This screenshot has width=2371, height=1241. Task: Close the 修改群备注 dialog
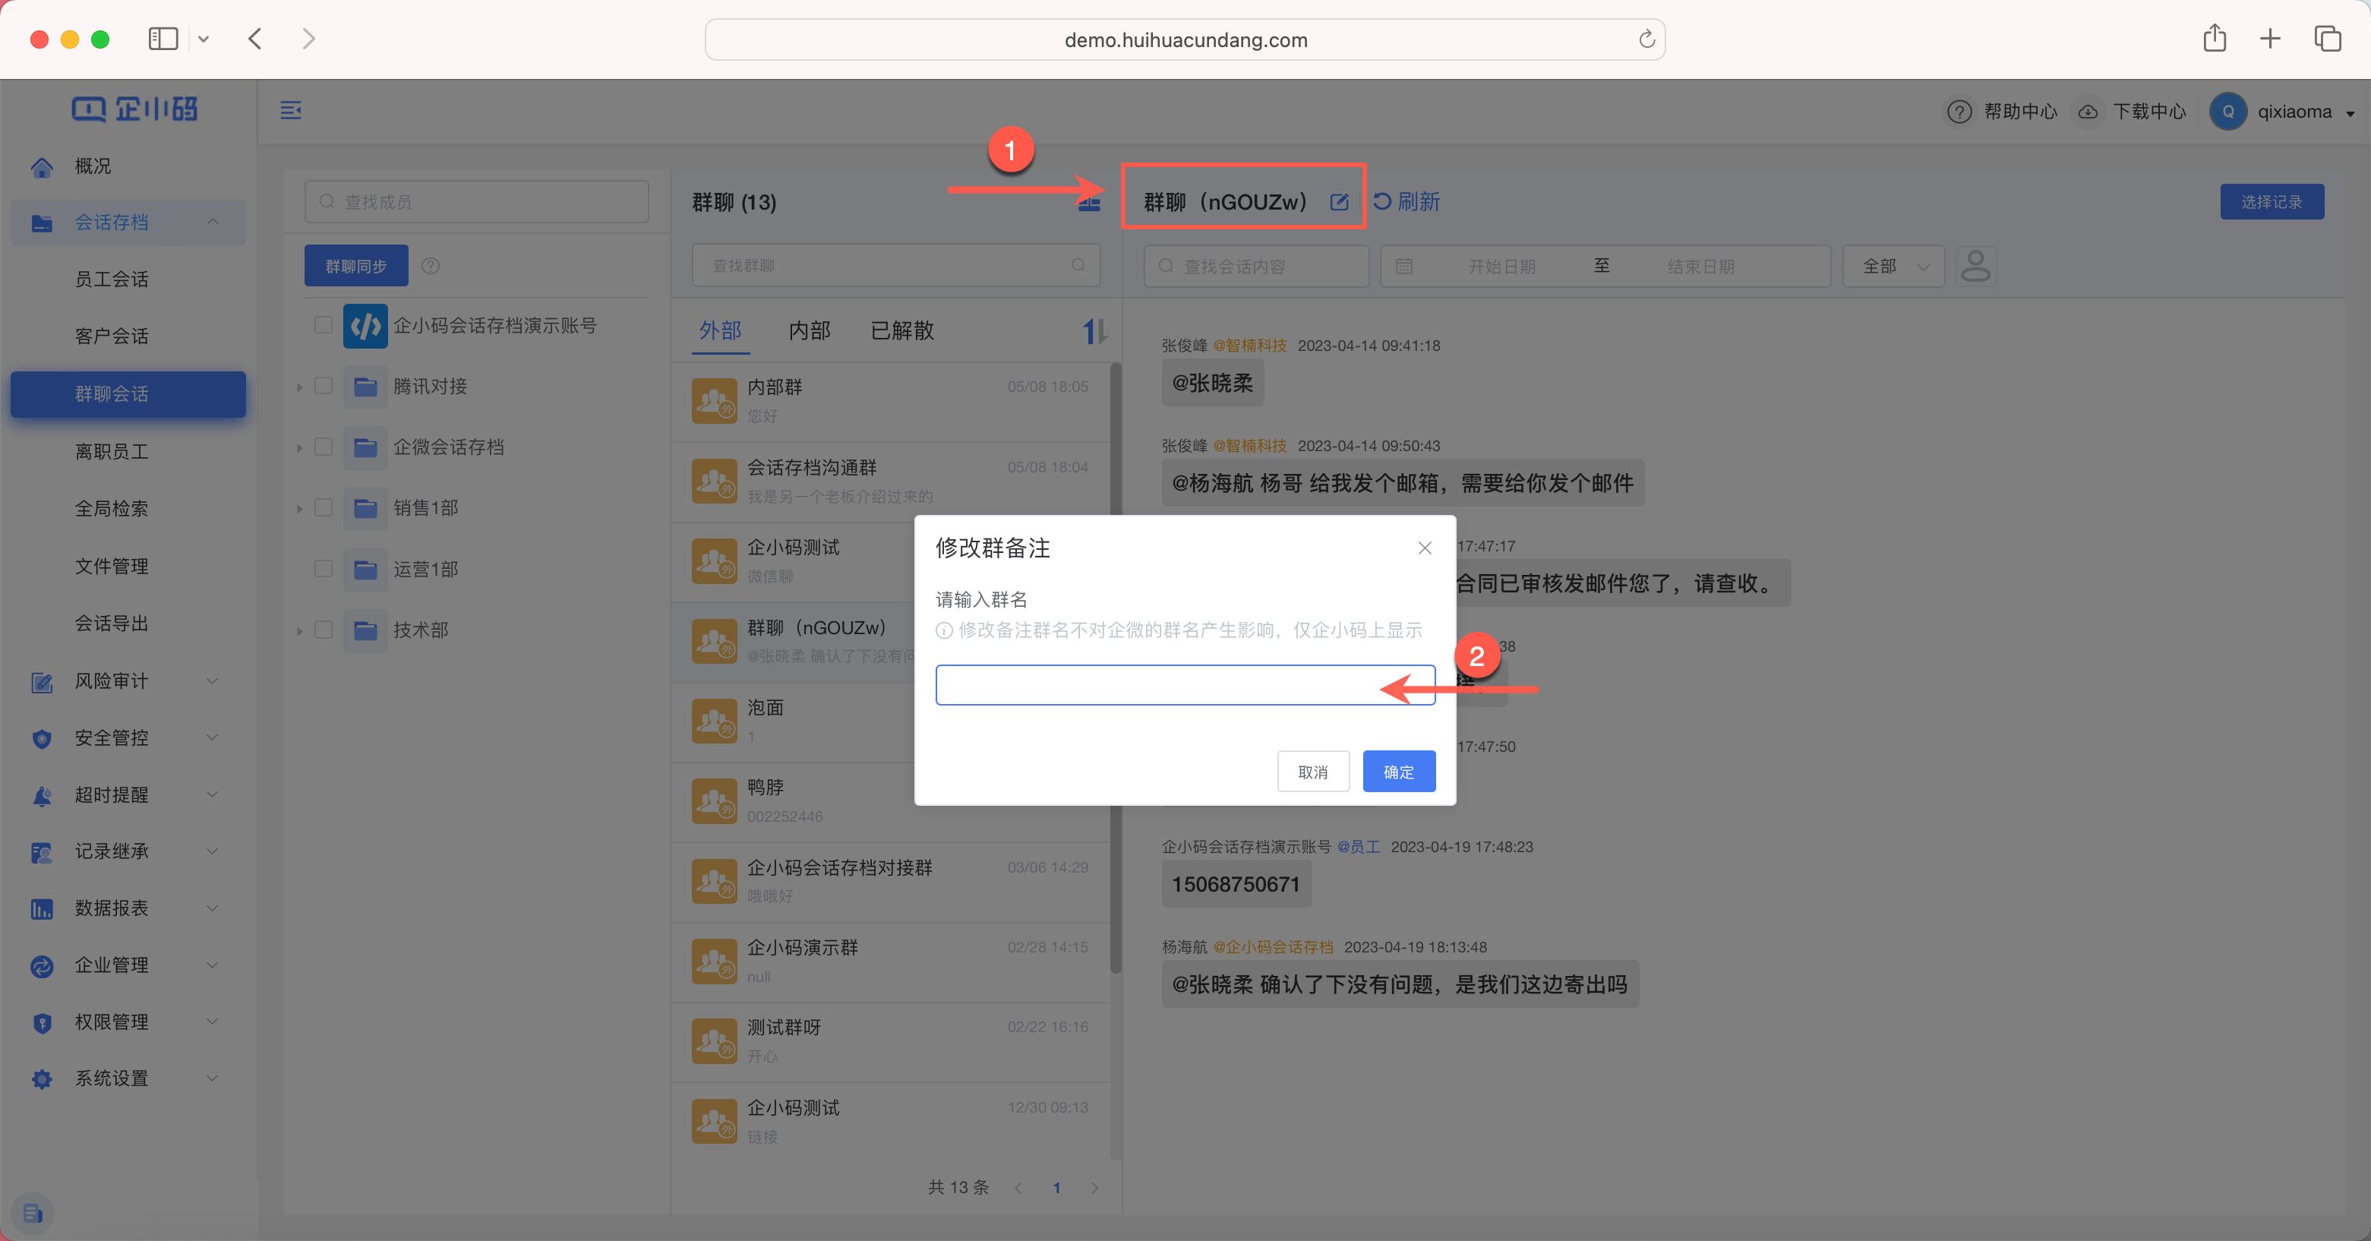[1424, 548]
